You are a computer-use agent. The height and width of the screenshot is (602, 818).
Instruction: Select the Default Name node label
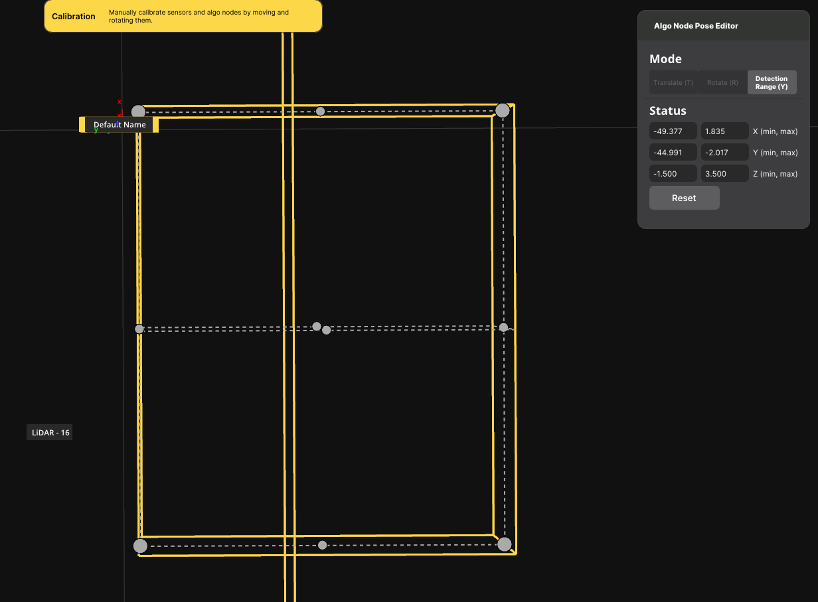click(x=120, y=125)
